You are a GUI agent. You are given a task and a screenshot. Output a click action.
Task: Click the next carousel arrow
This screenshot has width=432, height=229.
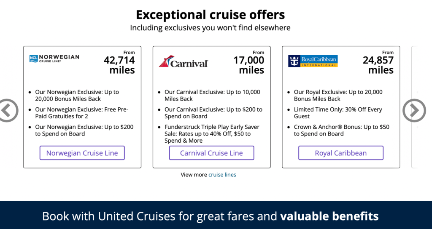click(x=414, y=110)
